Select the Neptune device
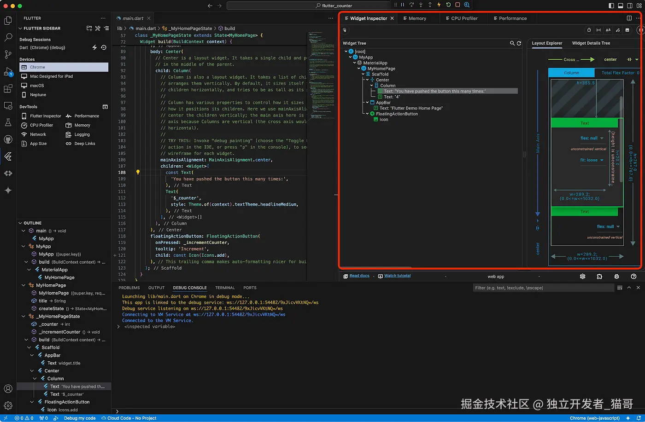Image resolution: width=645 pixels, height=422 pixels. coord(64,95)
